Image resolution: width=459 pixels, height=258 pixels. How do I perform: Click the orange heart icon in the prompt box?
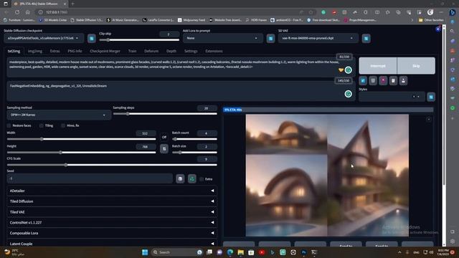click(341, 70)
